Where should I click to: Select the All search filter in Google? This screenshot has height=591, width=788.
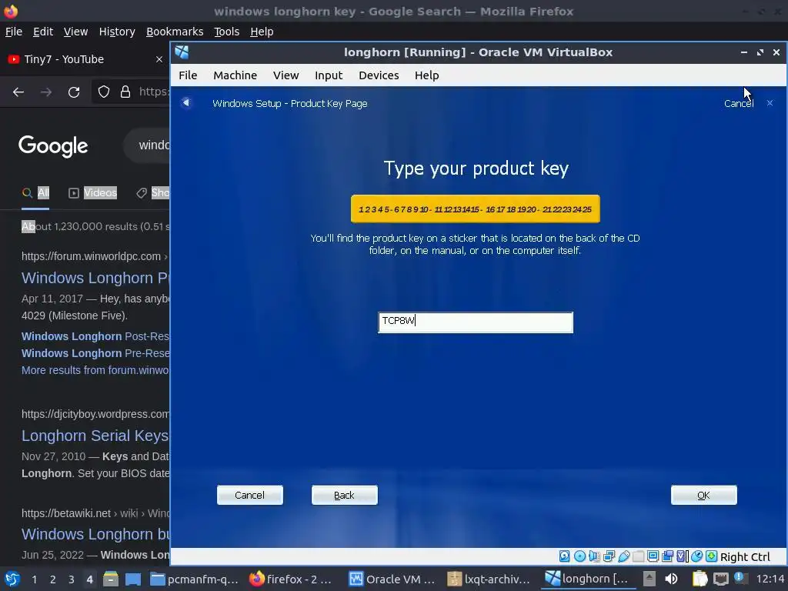click(35, 192)
